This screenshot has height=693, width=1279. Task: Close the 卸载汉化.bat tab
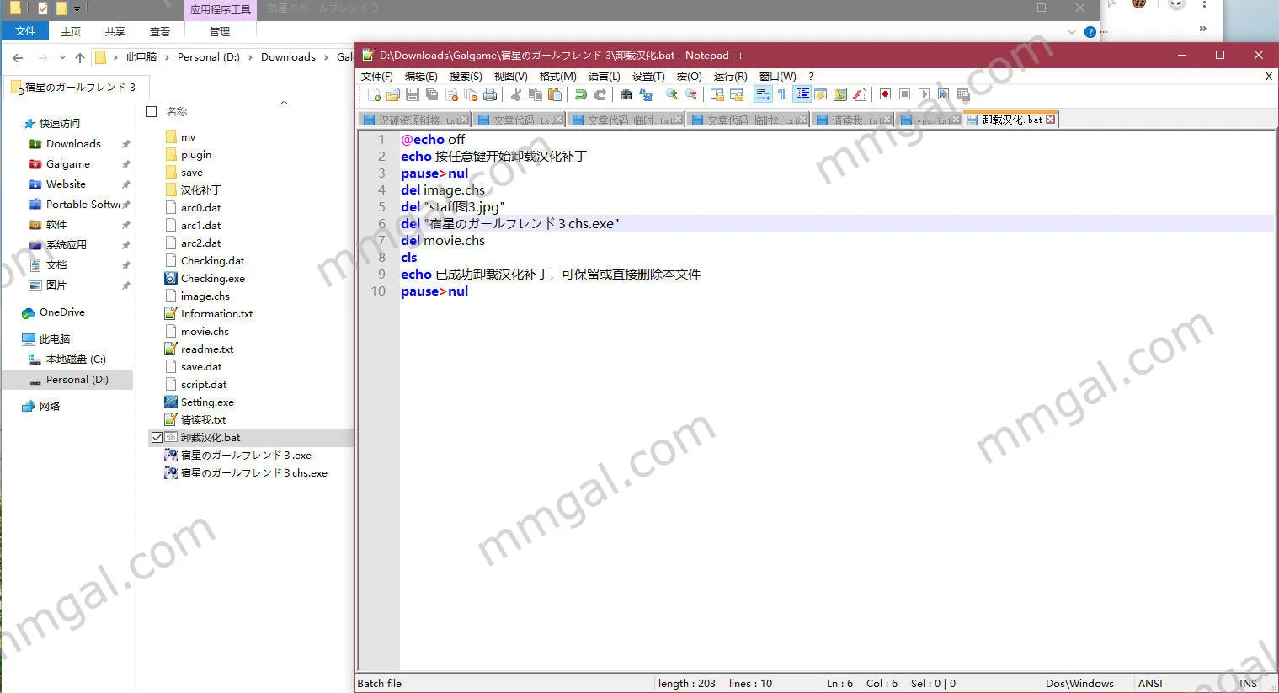pyautogui.click(x=1050, y=120)
